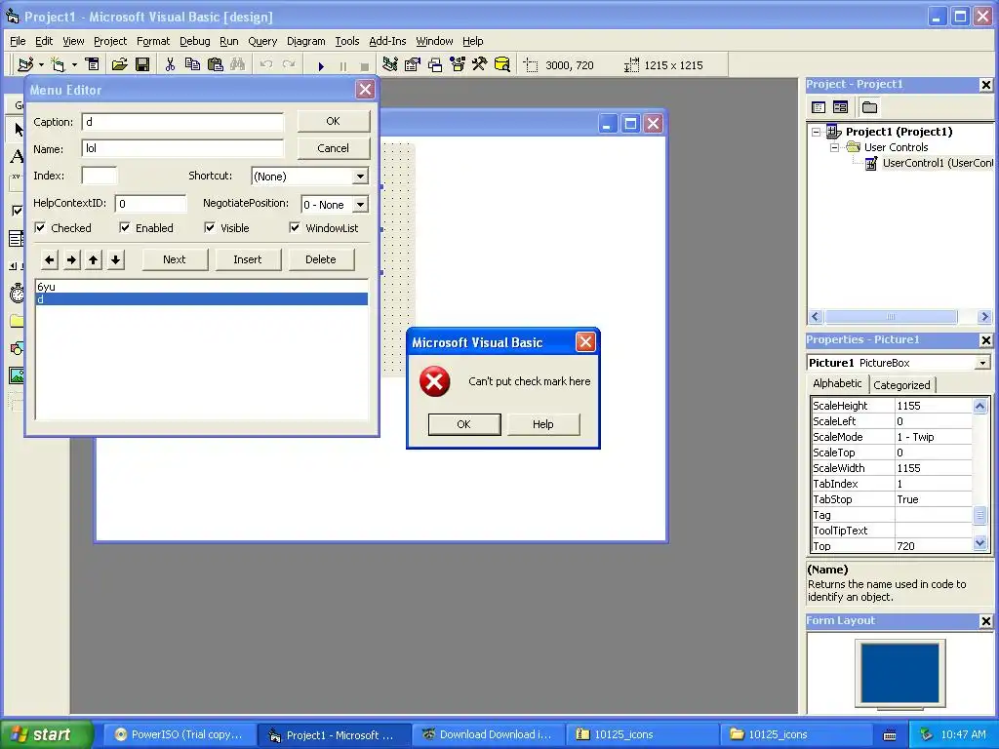
Task: Click View Object icon in Project panel
Action: 840,107
